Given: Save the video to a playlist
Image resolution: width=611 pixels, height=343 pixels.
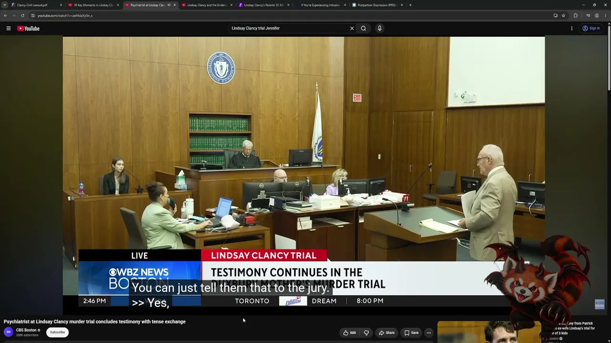Looking at the screenshot, I should [411, 333].
